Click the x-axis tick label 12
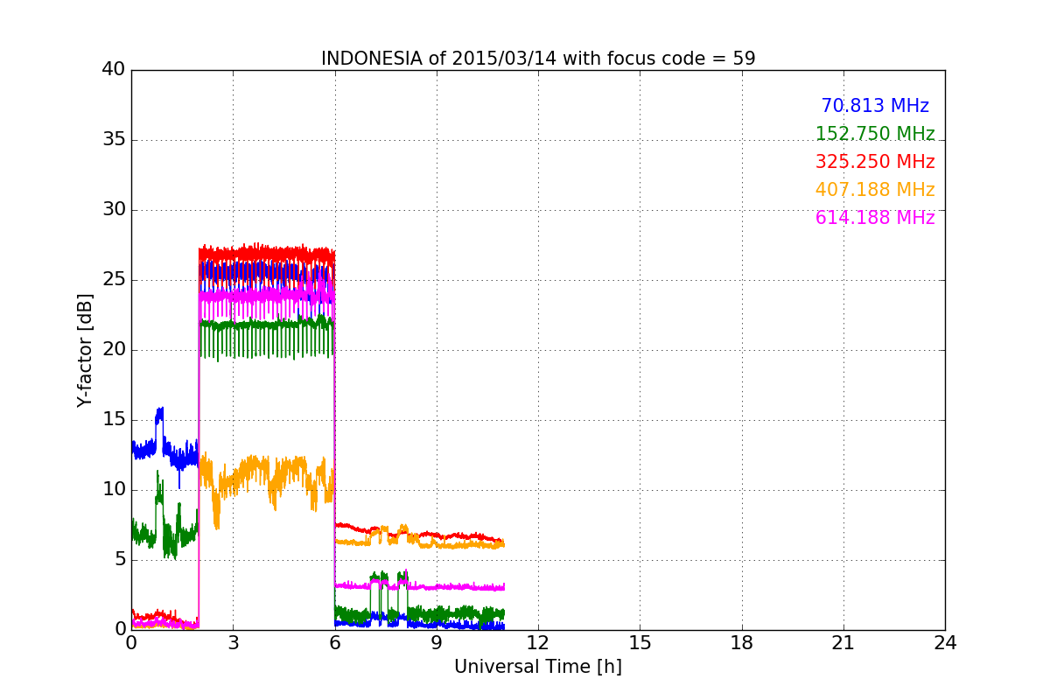Screen dimensions: 1050x700 pyautogui.click(x=538, y=643)
